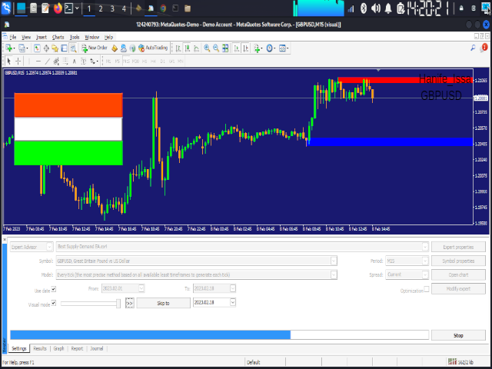This screenshot has width=492, height=369.
Task: Switch to the Results tab
Action: 40,348
